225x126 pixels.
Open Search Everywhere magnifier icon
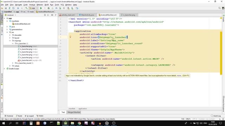tap(219, 8)
